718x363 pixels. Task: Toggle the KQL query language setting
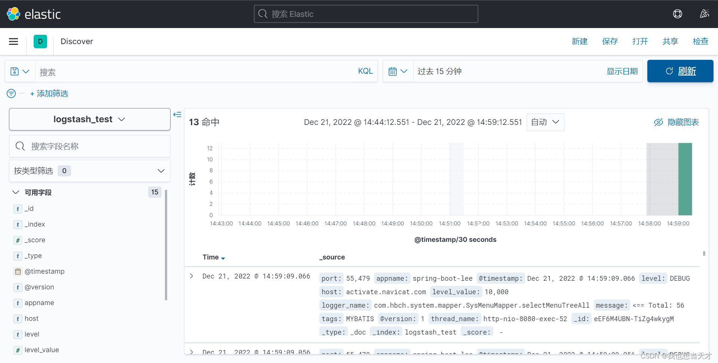coord(365,71)
